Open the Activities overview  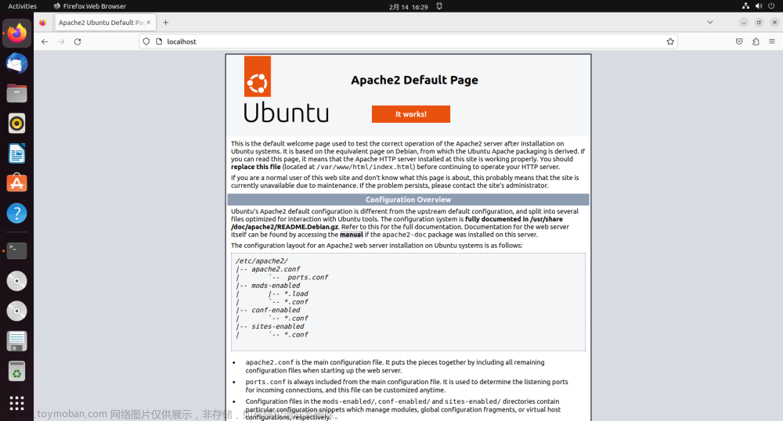(x=23, y=6)
